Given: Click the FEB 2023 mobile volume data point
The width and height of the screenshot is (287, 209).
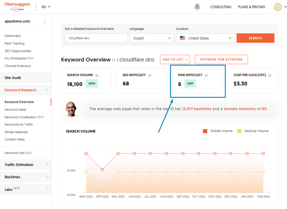Looking at the screenshot, I should [263, 154].
